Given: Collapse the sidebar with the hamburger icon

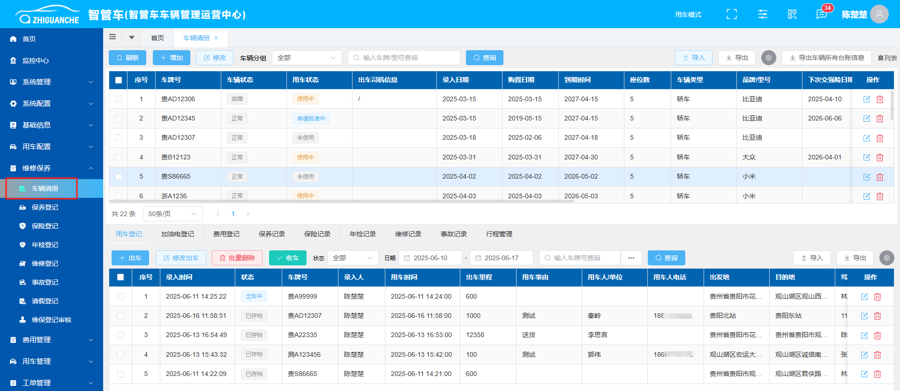Looking at the screenshot, I should tap(112, 37).
